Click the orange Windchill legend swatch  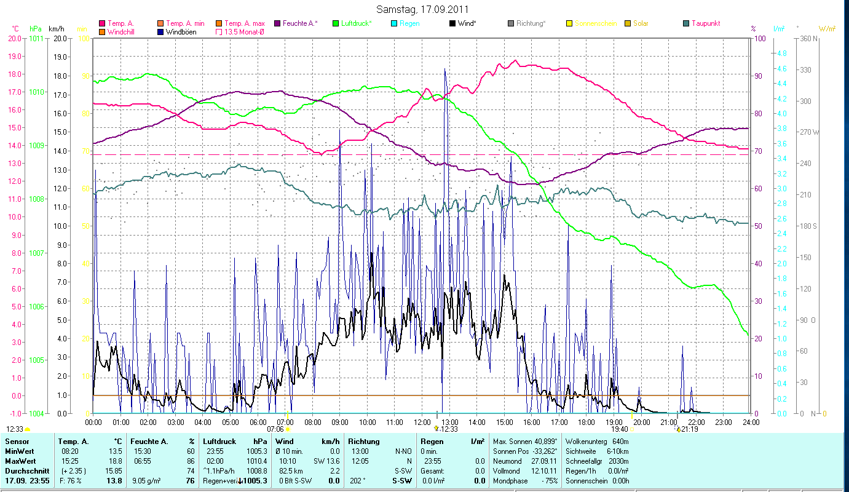(x=102, y=31)
